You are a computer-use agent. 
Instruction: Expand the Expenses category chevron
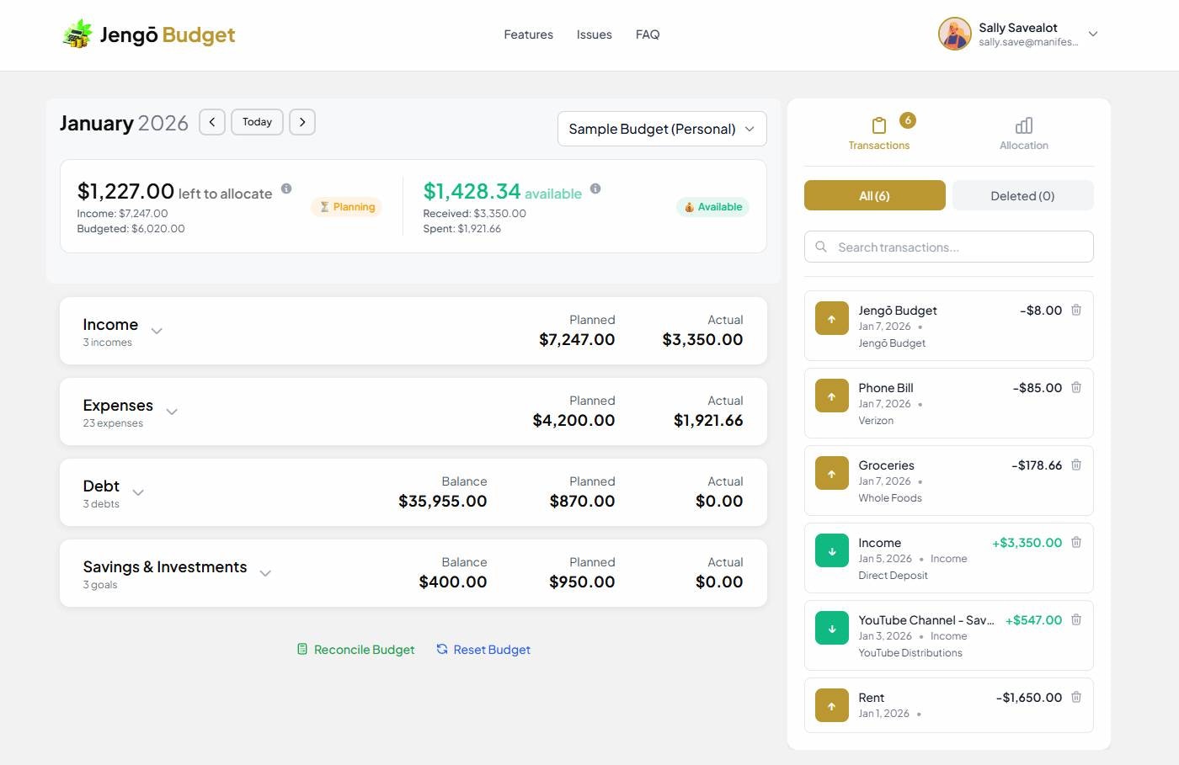click(172, 412)
